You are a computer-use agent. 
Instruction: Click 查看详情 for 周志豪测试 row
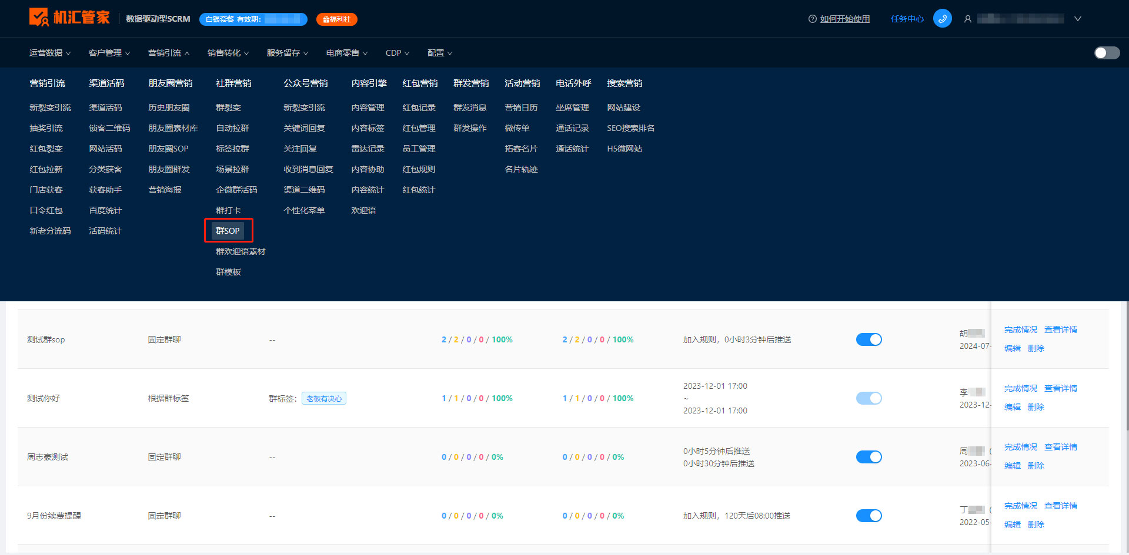pyautogui.click(x=1061, y=447)
